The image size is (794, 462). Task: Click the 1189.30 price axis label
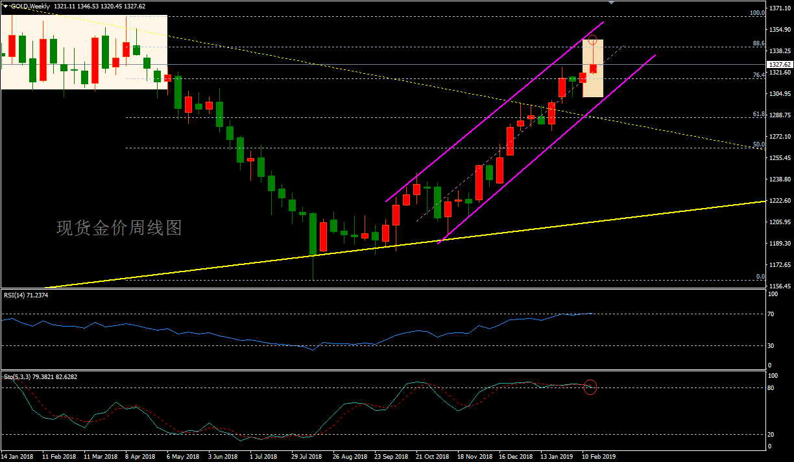coord(780,244)
